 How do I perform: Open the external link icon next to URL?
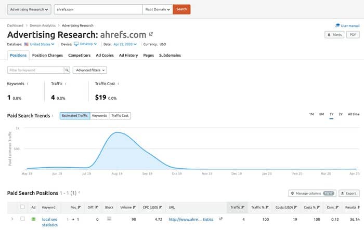221,219
